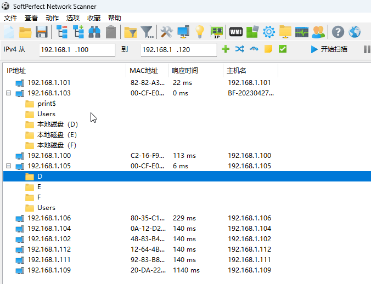
Task: Select host row 192.168.1.112
Action: click(x=187, y=249)
